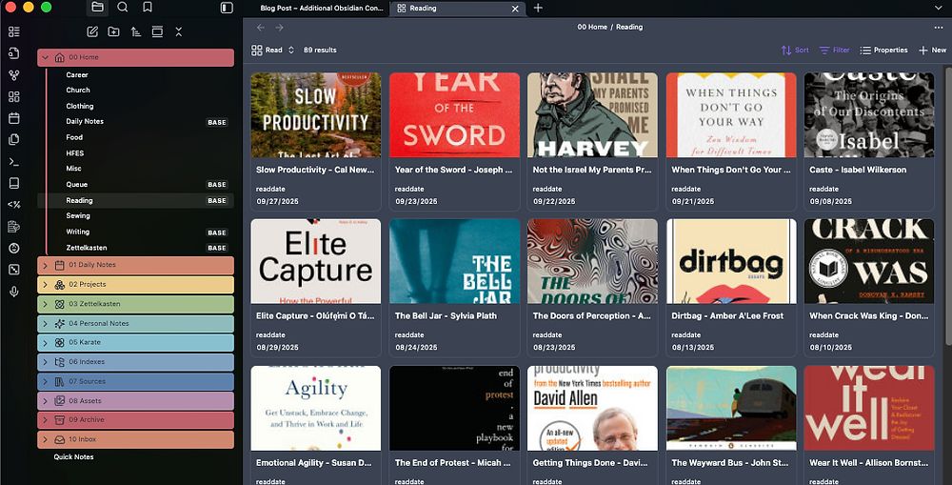This screenshot has width=952, height=485.
Task: Collapse the 00 Home folder
Action: [45, 57]
